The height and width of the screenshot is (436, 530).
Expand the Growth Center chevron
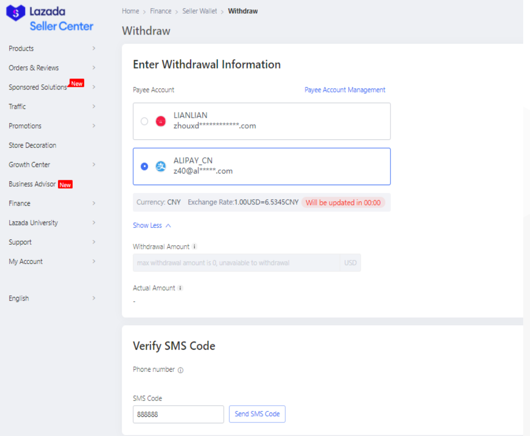pyautogui.click(x=94, y=165)
